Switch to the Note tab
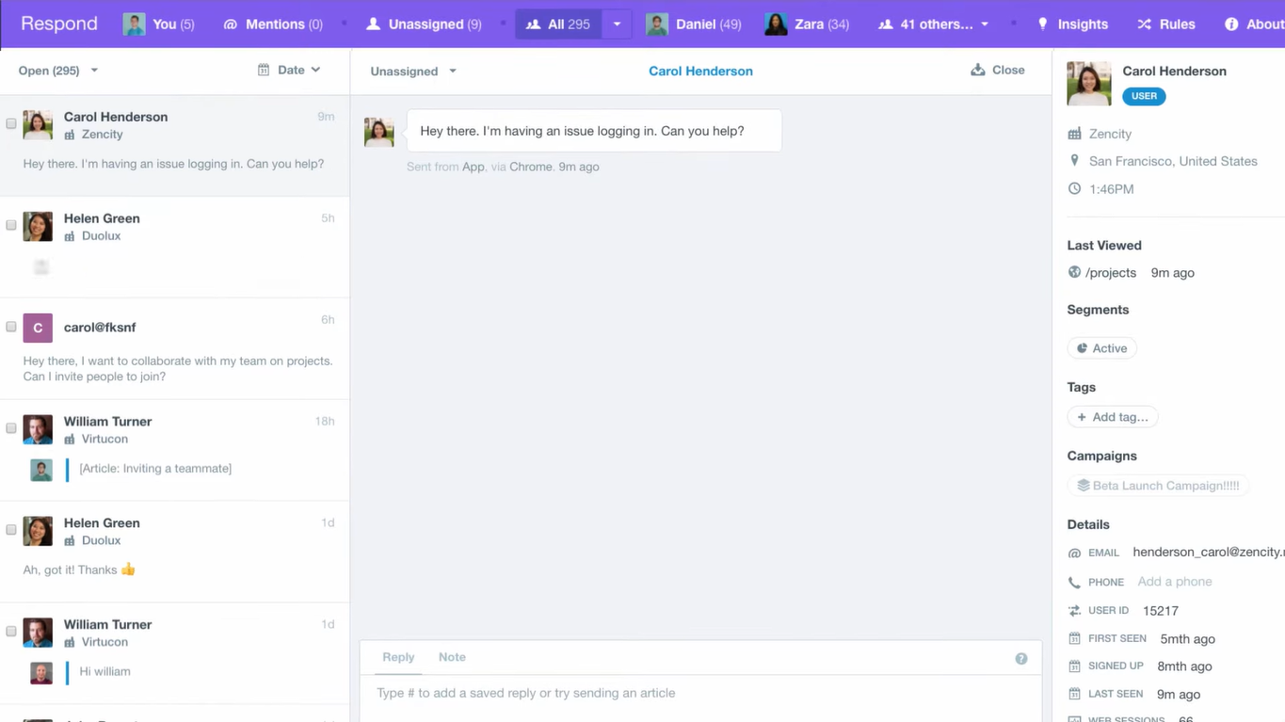This screenshot has width=1285, height=722. pos(452,657)
